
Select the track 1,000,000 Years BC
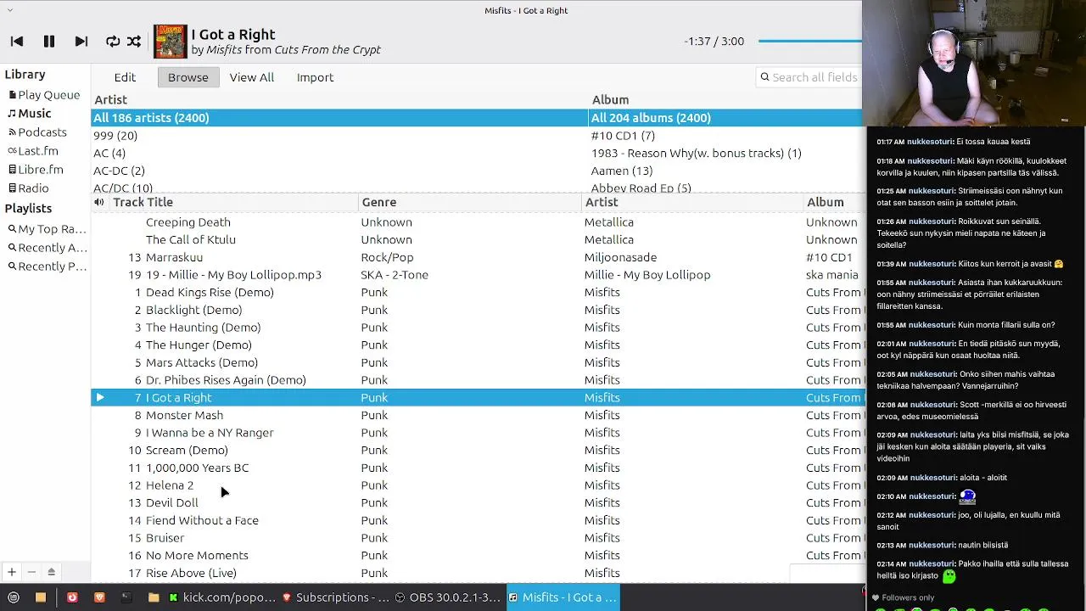197,468
